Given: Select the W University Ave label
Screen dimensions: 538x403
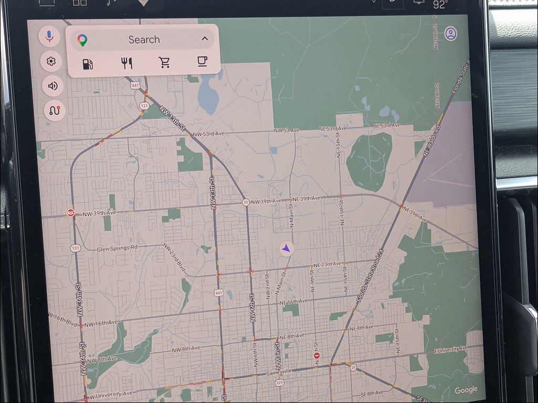Looking at the screenshot, I should [x=110, y=395].
